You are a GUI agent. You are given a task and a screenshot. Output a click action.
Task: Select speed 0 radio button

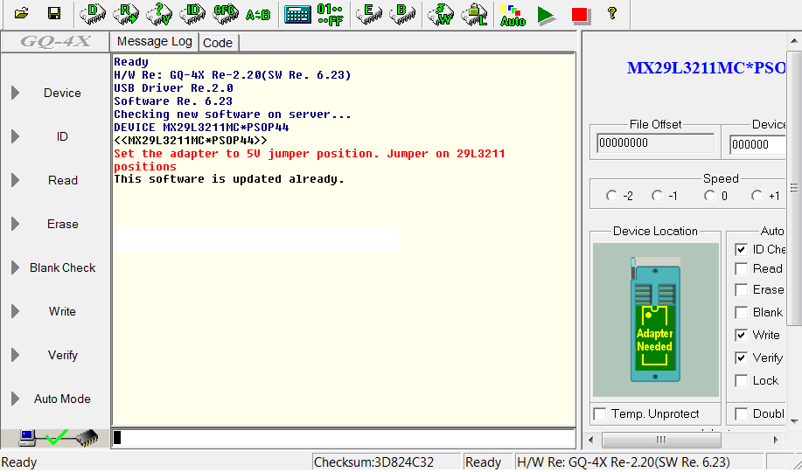(709, 196)
